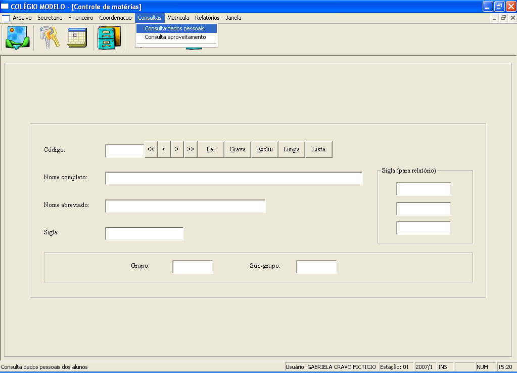Go to previous record with < button

click(x=164, y=149)
